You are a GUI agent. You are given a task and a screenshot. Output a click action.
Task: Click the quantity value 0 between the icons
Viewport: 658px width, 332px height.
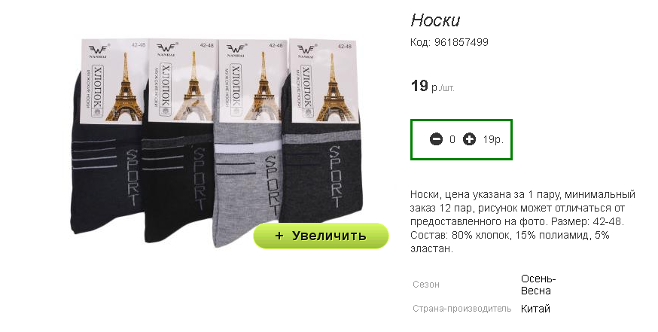[x=452, y=139]
